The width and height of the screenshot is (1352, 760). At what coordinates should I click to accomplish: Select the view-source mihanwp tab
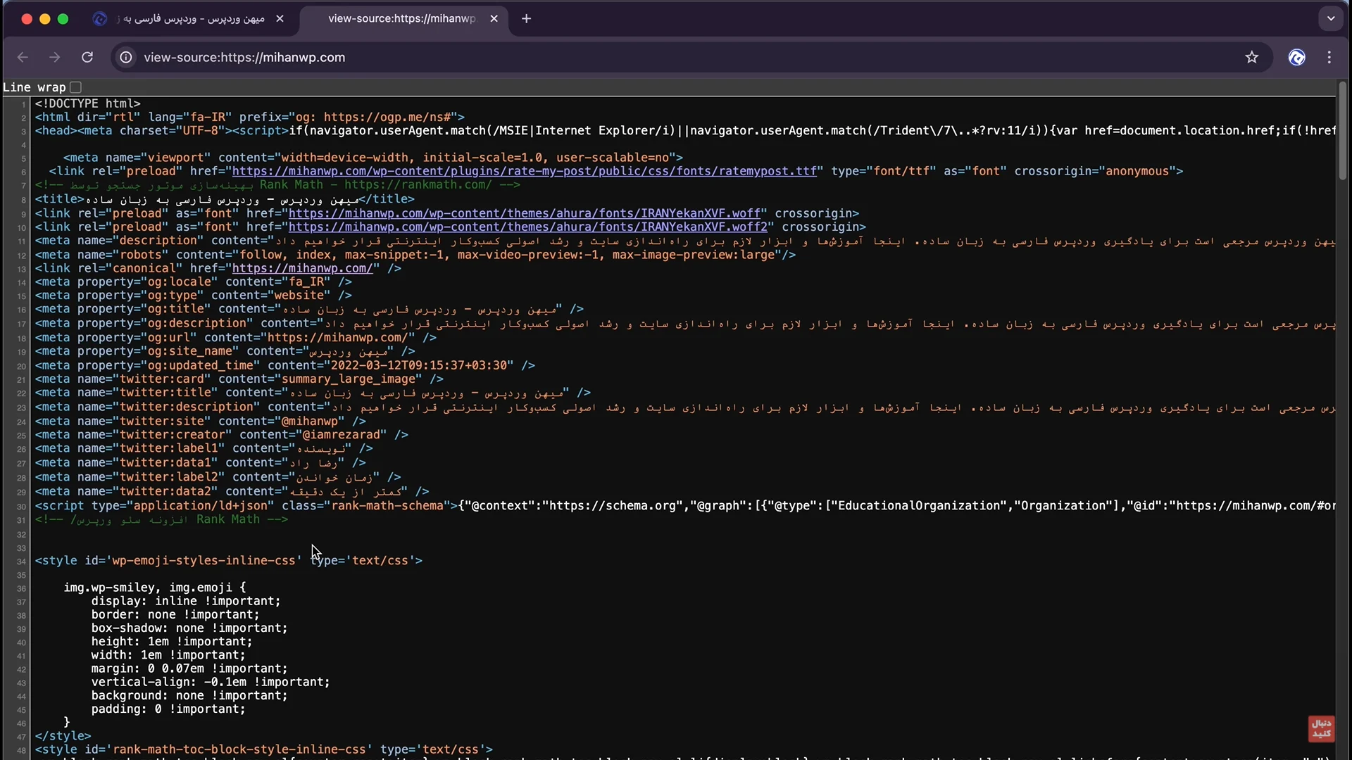pos(401,19)
